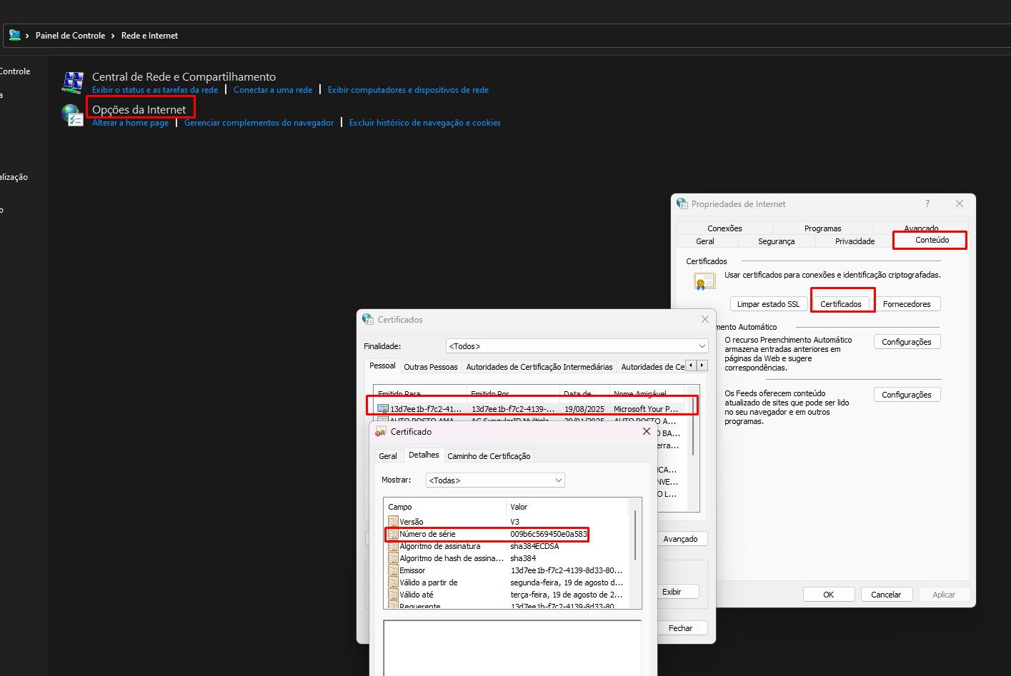Expand the chevron before Painel de Controle
1011x676 pixels.
coord(27,36)
